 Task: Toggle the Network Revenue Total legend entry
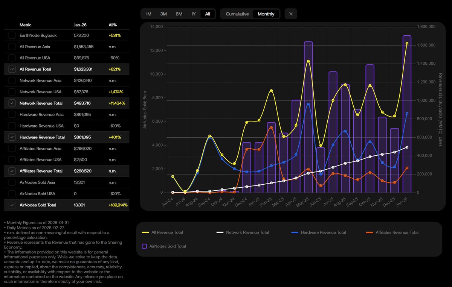[x=247, y=232]
